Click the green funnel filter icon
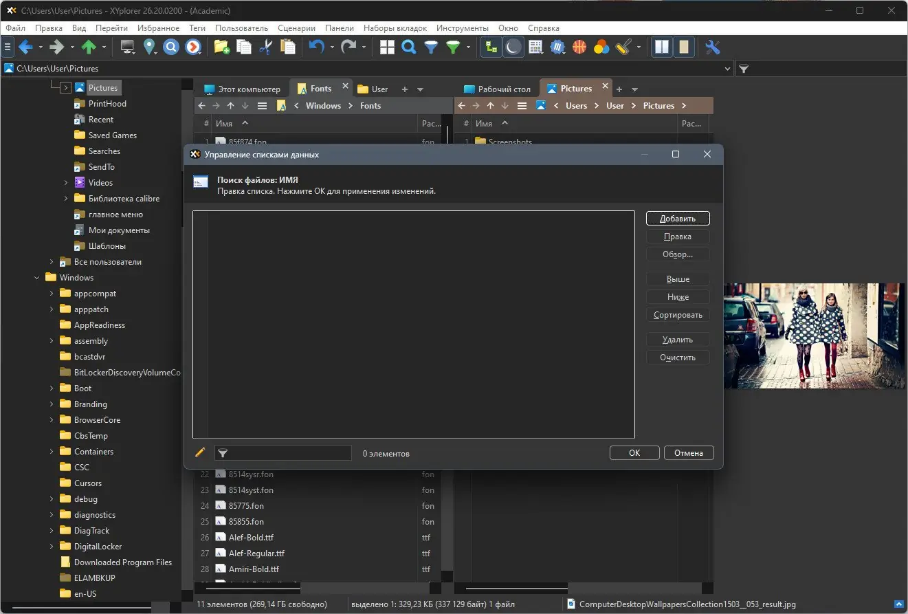Image resolution: width=908 pixels, height=614 pixels. [453, 47]
